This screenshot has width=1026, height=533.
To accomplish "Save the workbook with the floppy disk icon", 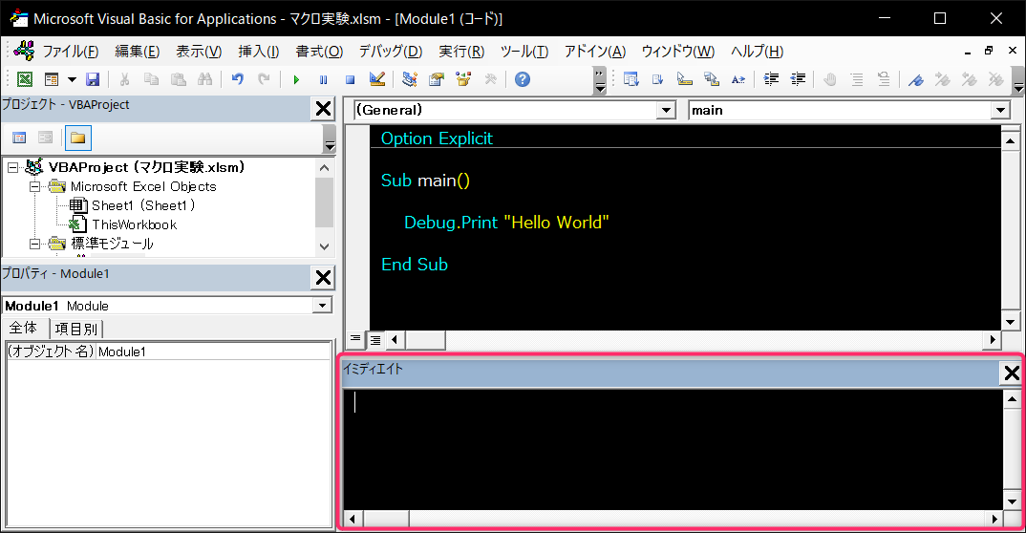I will (x=93, y=80).
